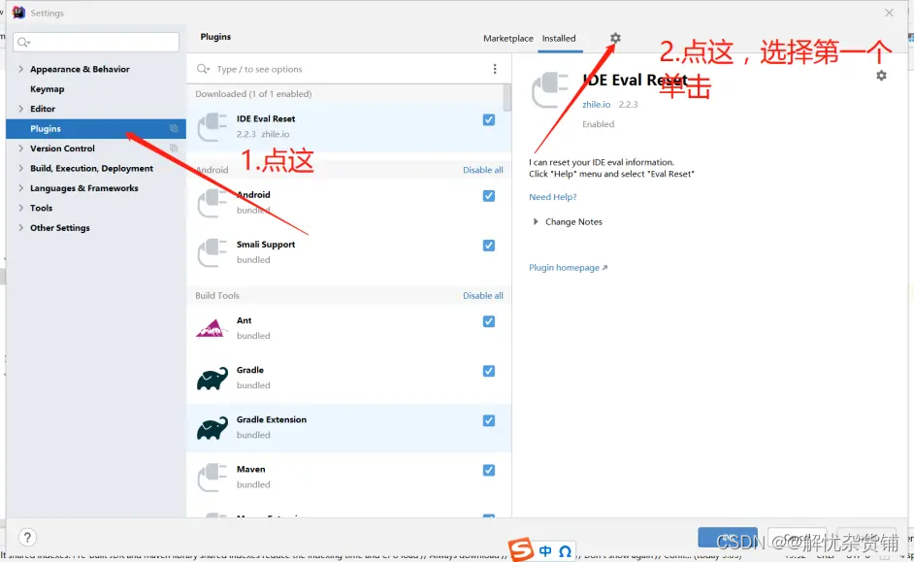Expand Other Settings node
914x562 pixels.
pyautogui.click(x=21, y=227)
